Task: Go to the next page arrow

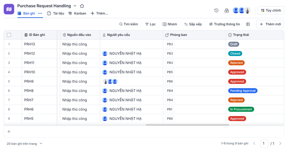Action: 280,144
